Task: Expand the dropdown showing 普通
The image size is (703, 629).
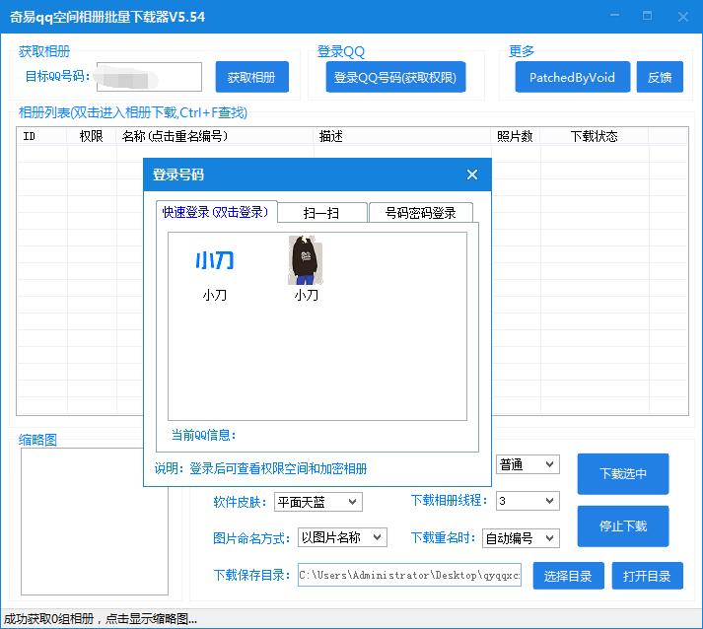Action: click(527, 464)
